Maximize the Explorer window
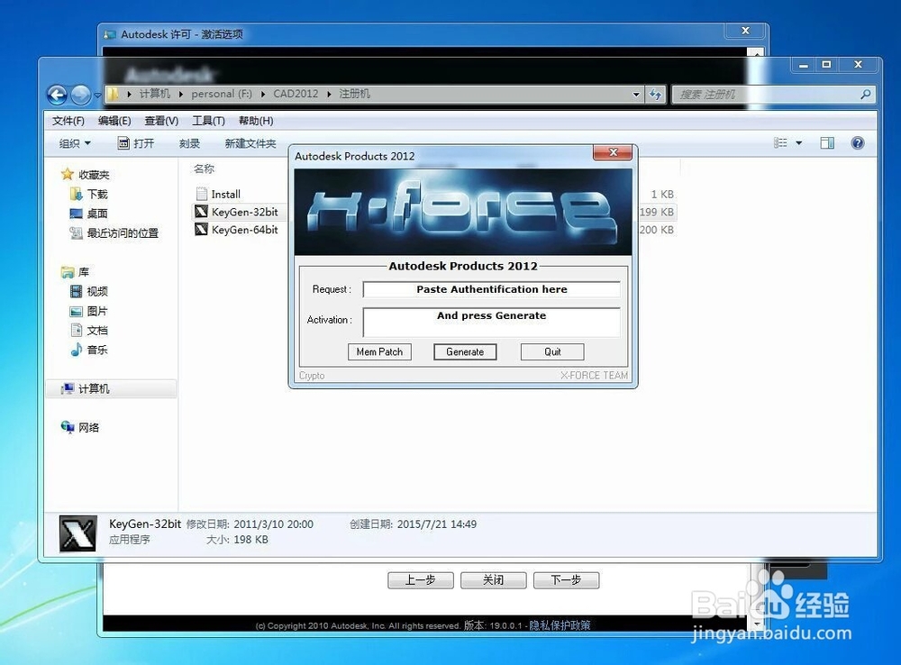 click(x=826, y=64)
